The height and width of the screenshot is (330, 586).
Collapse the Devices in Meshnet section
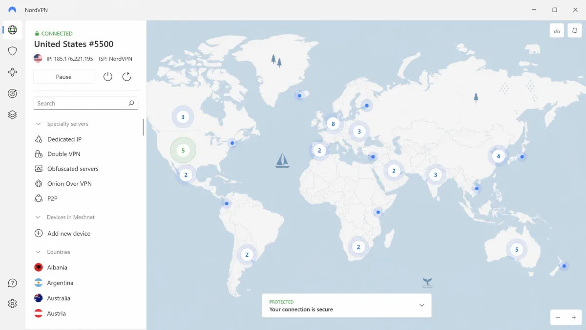coord(38,217)
